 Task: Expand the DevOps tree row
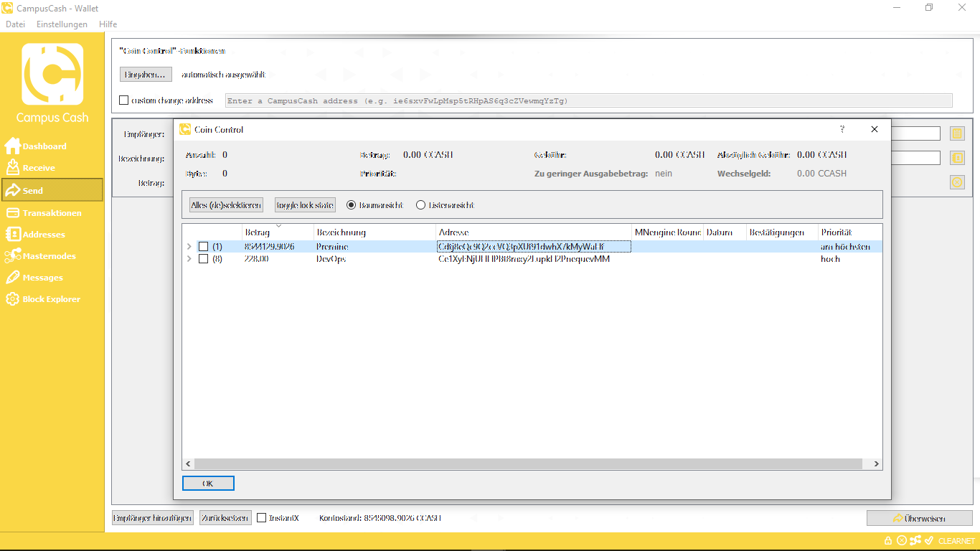(x=189, y=259)
